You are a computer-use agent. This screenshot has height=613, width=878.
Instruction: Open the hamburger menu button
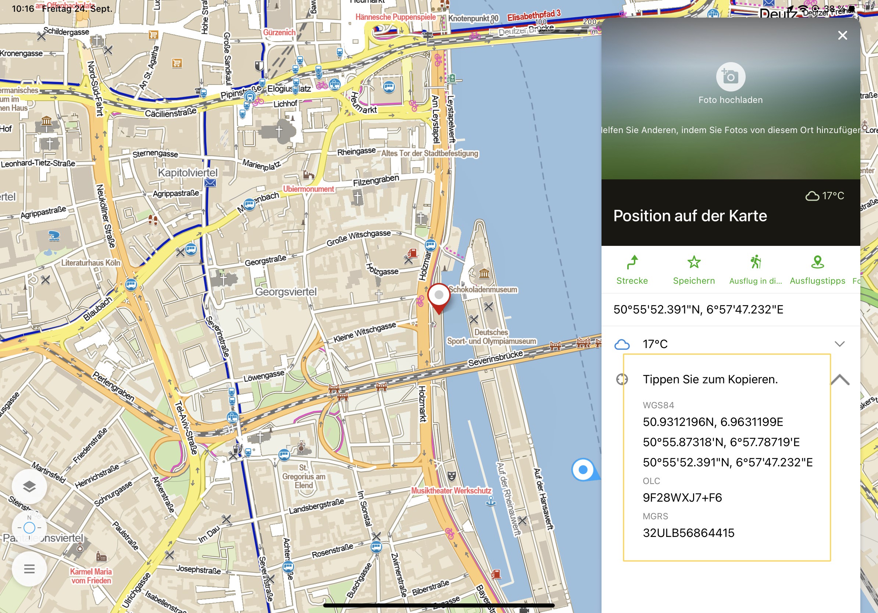click(29, 569)
